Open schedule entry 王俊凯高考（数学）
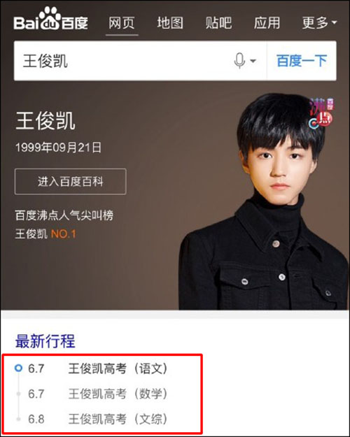 pyautogui.click(x=118, y=394)
